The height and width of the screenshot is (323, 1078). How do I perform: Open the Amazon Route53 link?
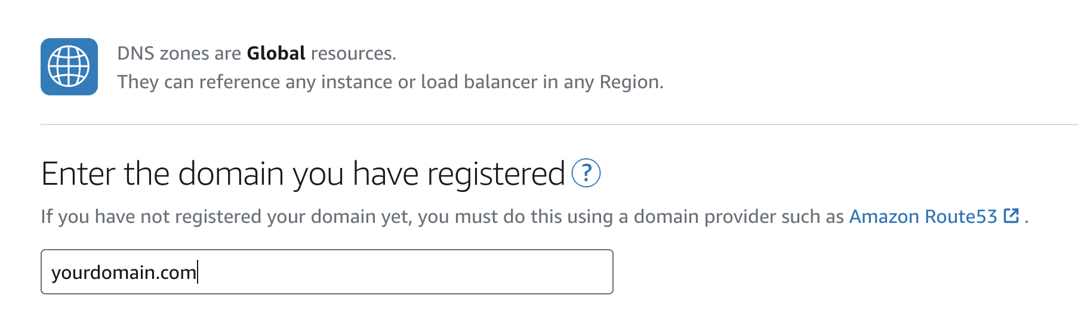[x=923, y=216]
